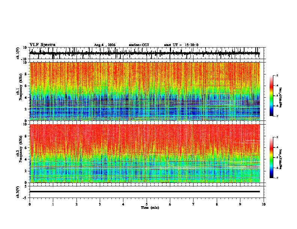The image size is (297, 229).
Task: Click the "VLF Spectra" title text
Action: click(x=42, y=45)
